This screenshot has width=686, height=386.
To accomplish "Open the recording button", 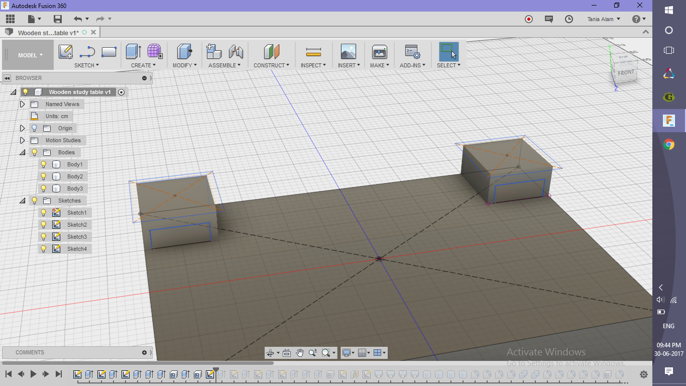I will 528,19.
